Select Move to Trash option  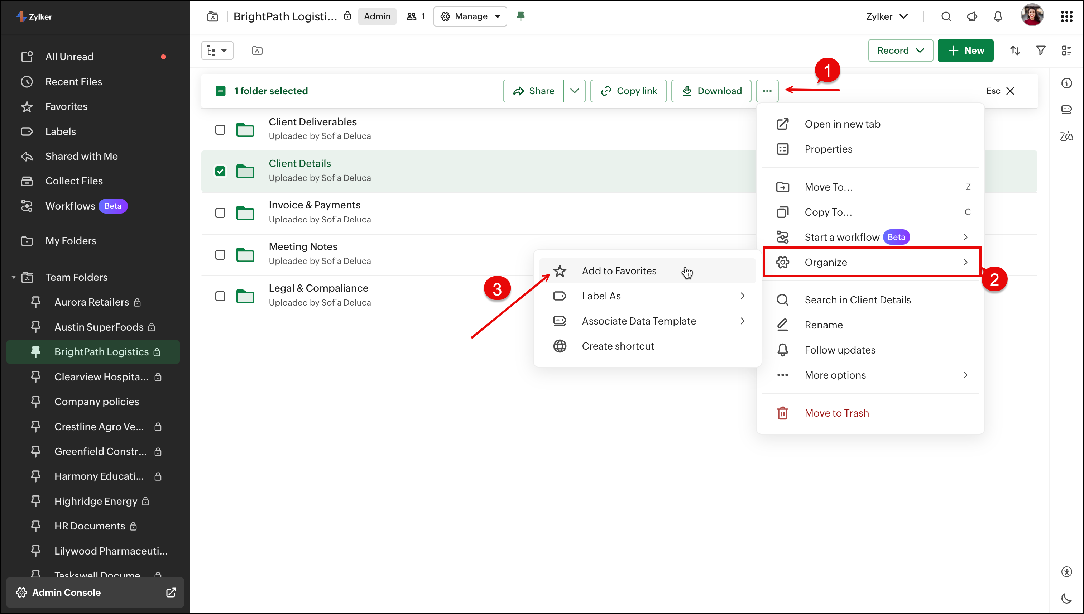(836, 413)
